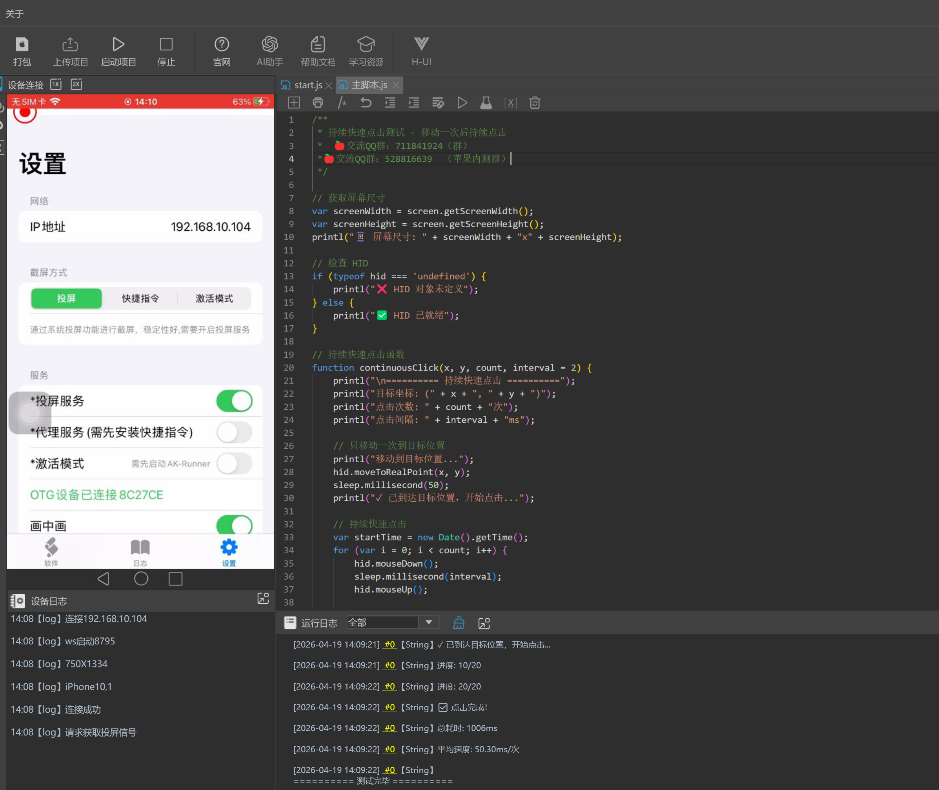Switch to the start.js tab
Screen dimensions: 939x790
[308, 85]
